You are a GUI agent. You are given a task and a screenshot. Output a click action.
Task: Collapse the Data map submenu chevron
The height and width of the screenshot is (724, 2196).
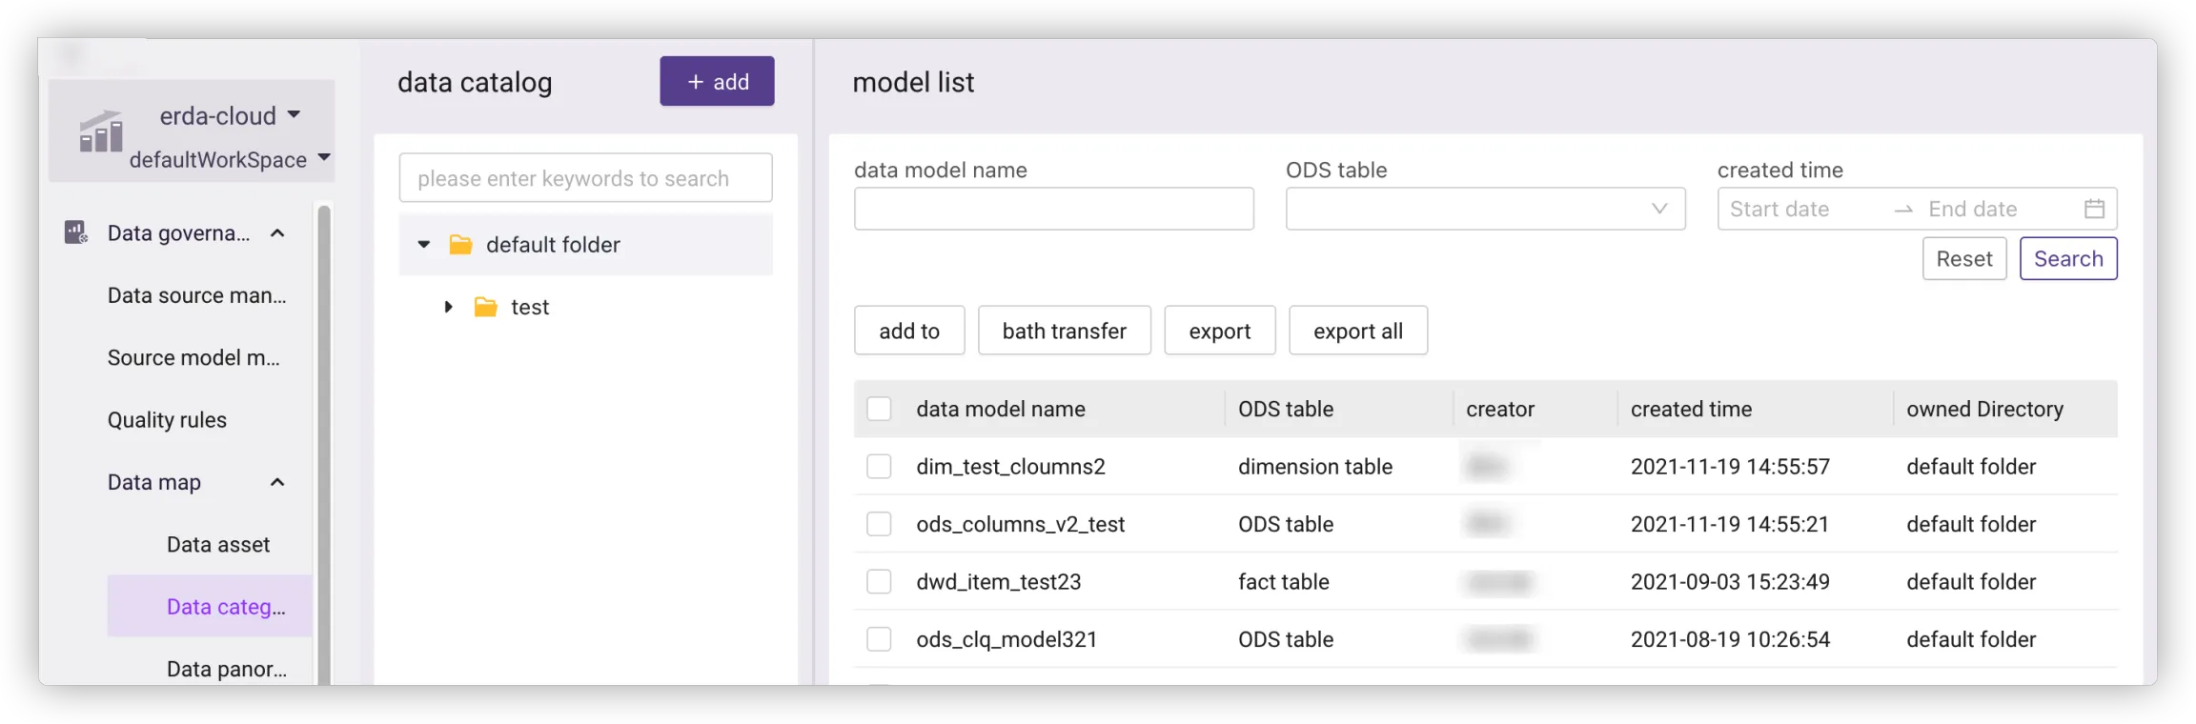click(277, 482)
